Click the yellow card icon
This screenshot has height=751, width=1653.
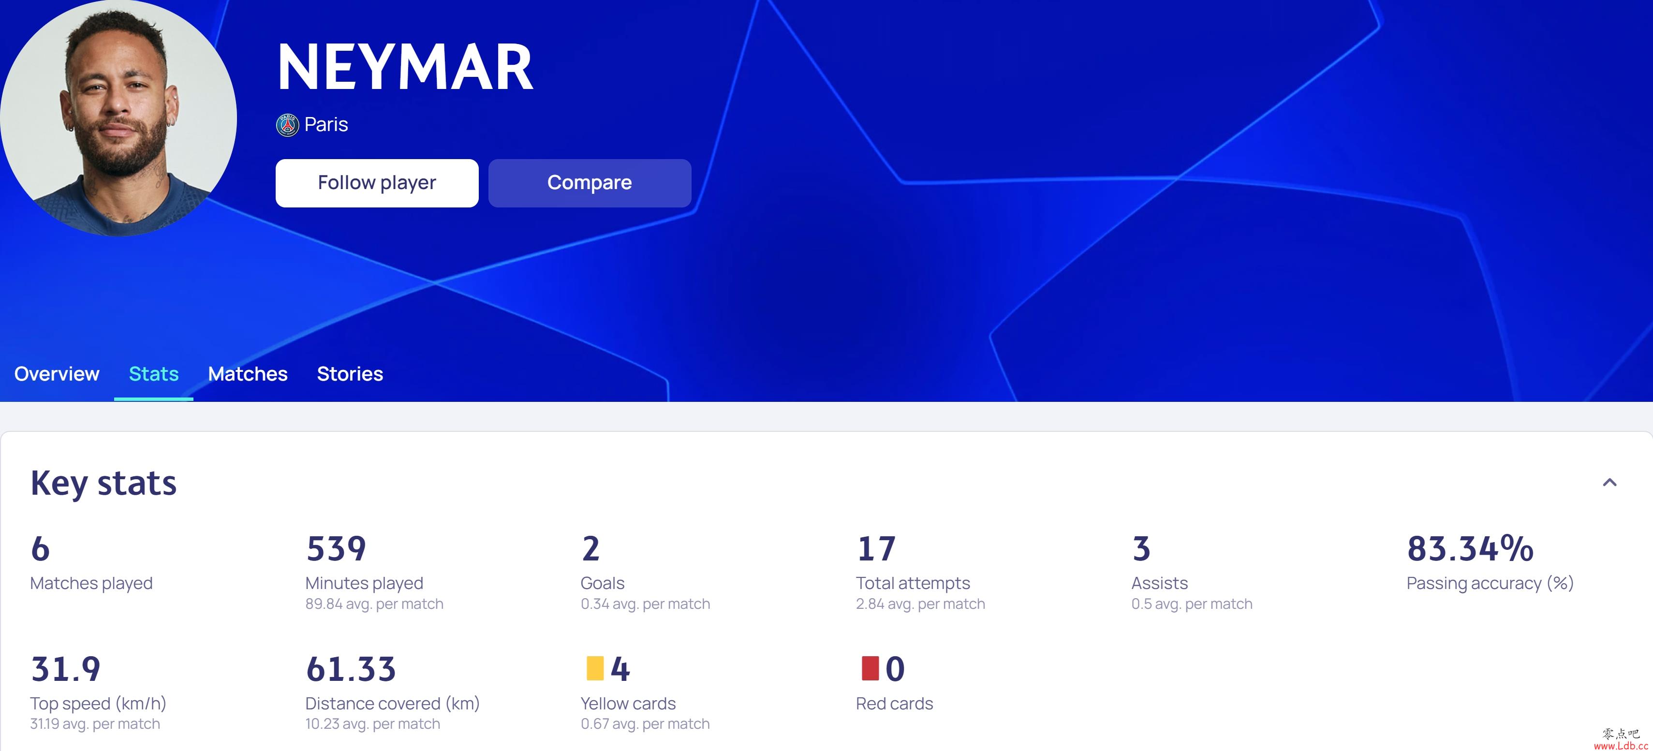(595, 668)
